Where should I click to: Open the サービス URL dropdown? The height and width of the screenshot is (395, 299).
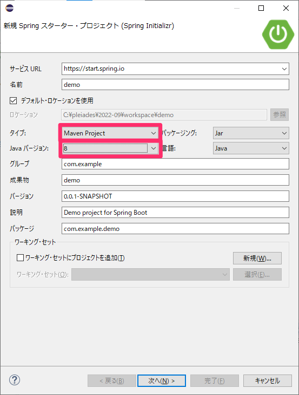pyautogui.click(x=284, y=69)
